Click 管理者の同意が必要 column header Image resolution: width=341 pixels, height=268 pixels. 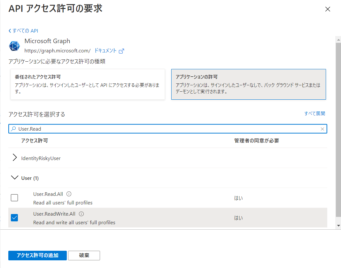256,141
